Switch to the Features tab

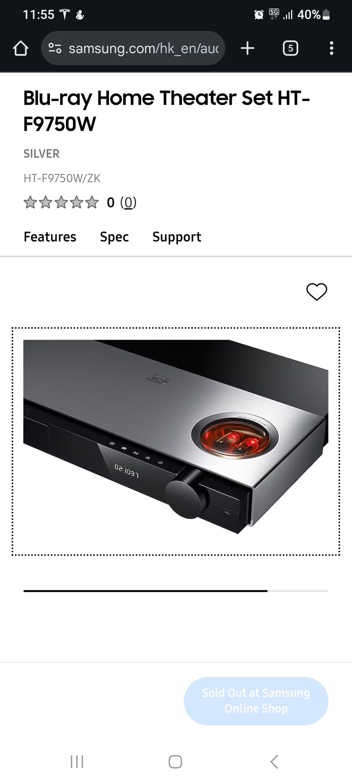(50, 237)
